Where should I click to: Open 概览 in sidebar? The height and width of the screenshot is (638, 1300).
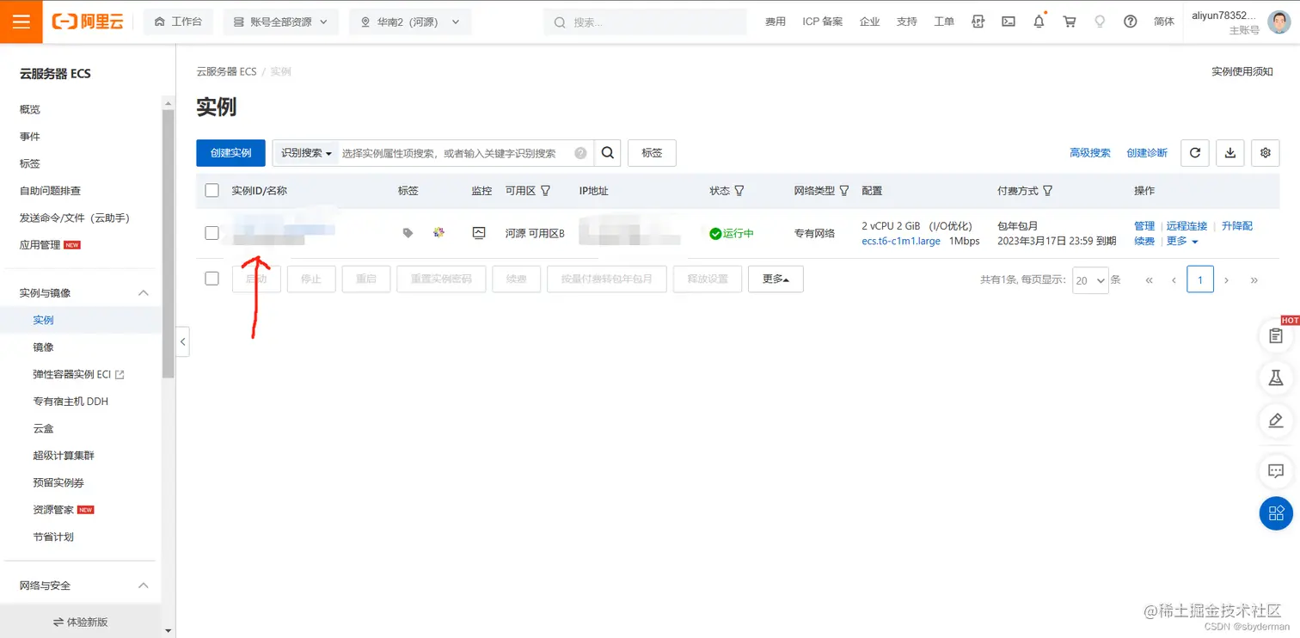point(30,109)
